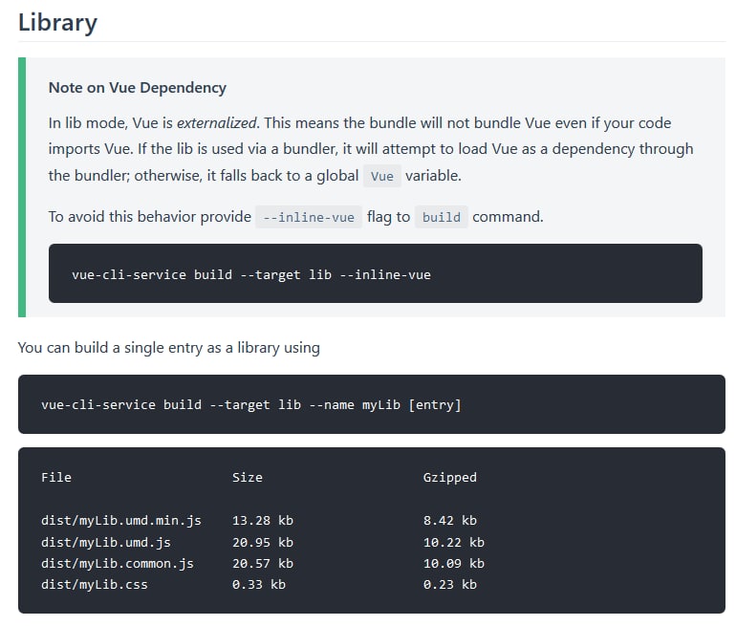The height and width of the screenshot is (626, 736).
Task: Select 'dist/myLib.umd.js' file name
Action: (x=105, y=543)
